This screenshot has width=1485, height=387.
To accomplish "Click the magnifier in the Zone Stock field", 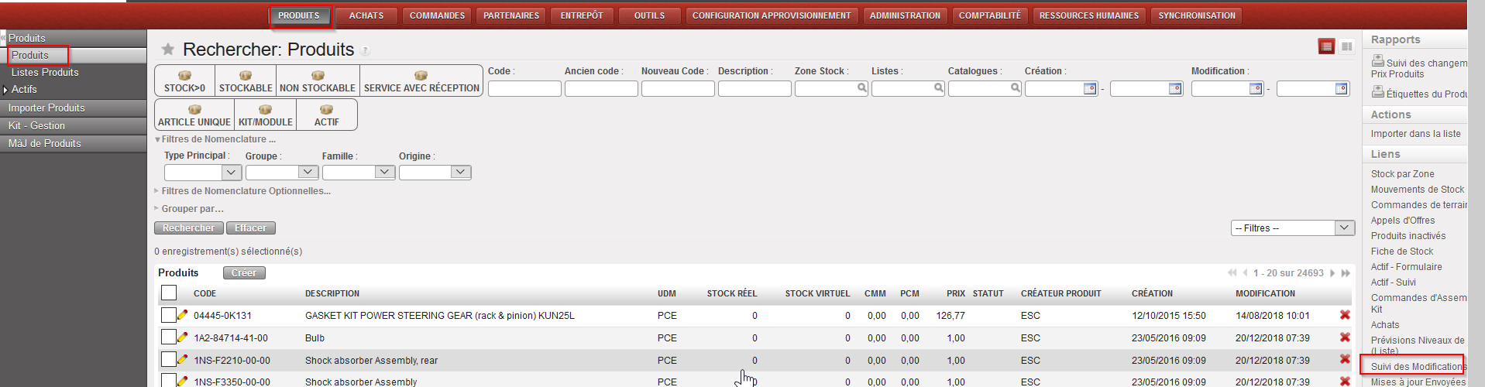I will tap(861, 88).
